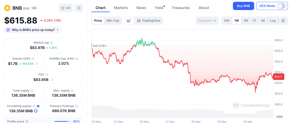Toggle the Log scale option

pyautogui.click(x=273, y=21)
